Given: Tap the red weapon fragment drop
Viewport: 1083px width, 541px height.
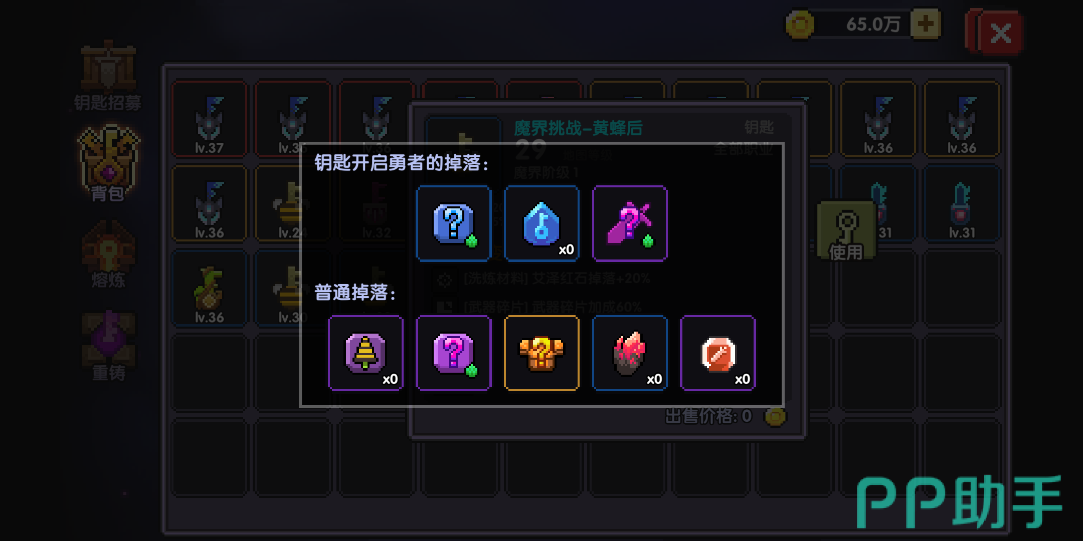Looking at the screenshot, I should click(x=717, y=353).
